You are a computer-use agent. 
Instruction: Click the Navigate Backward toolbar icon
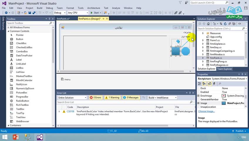tap(6, 13)
